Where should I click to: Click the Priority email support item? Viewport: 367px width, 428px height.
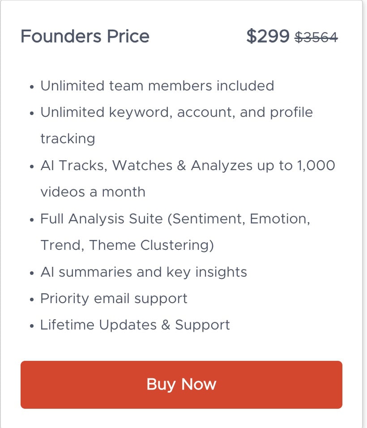tap(114, 298)
